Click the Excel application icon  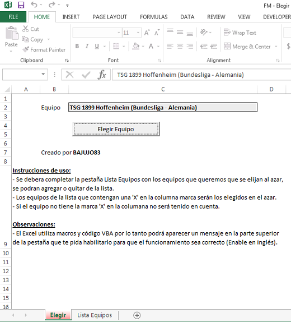8,4
